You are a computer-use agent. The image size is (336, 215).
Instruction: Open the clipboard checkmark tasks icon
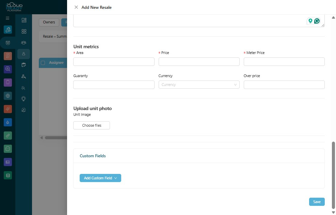point(23,65)
